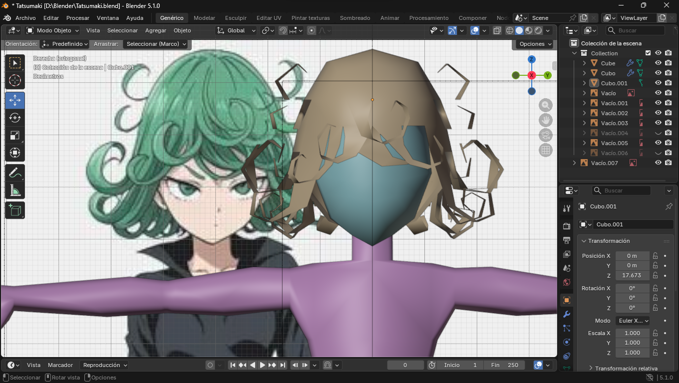This screenshot has height=383, width=679.
Task: Toggle proportional editing in header
Action: pyautogui.click(x=312, y=30)
